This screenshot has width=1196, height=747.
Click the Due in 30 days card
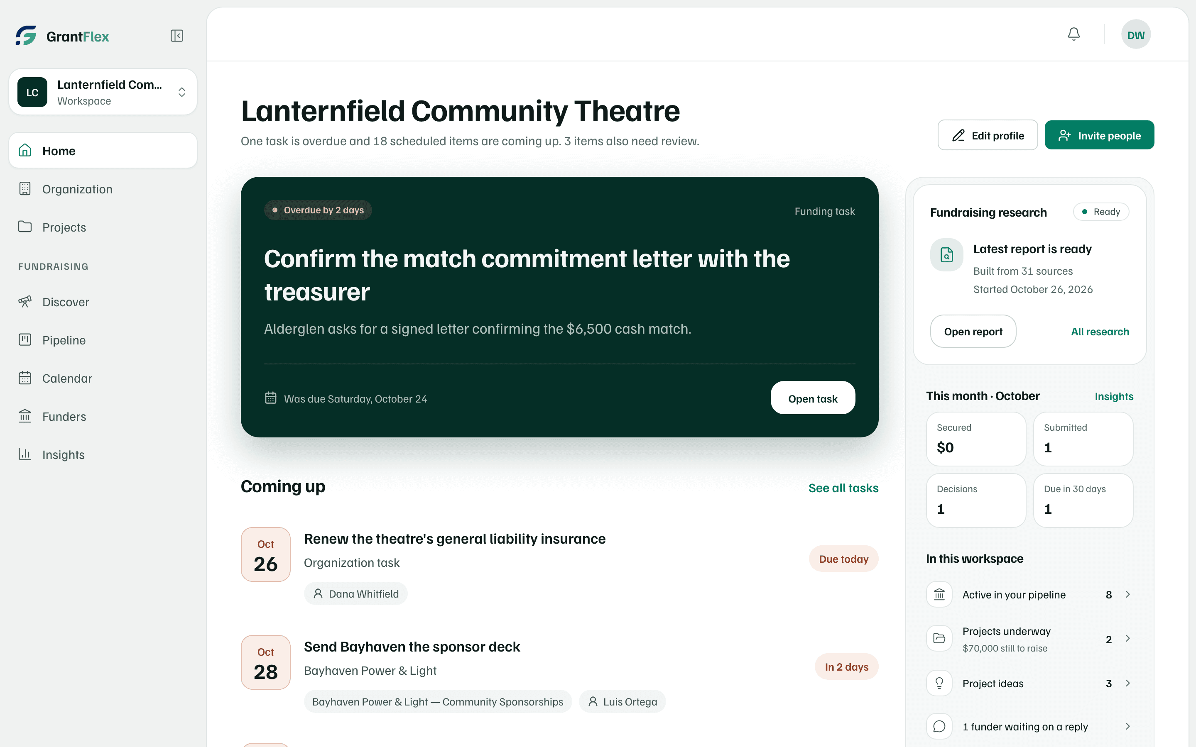1083,500
